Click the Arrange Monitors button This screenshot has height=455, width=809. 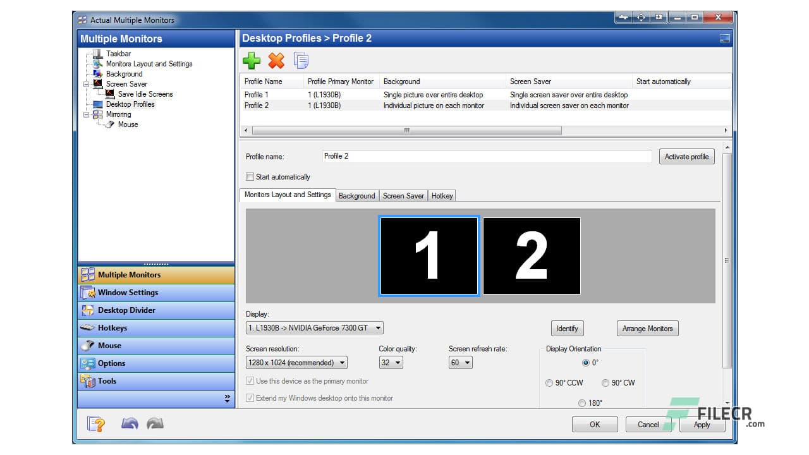pos(647,329)
